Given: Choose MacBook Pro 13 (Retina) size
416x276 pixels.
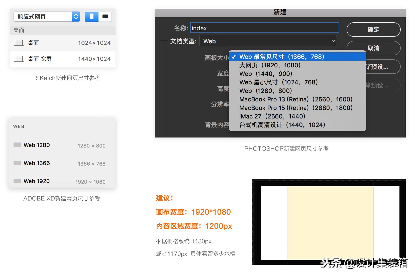Looking at the screenshot, I should (x=296, y=99).
